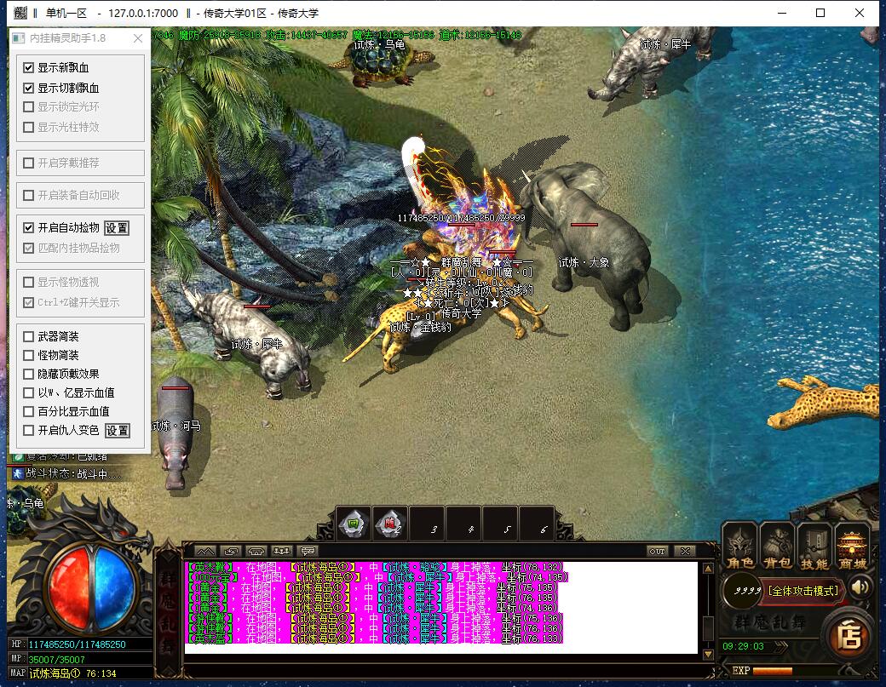Click the mountain-peak icon on chat toolbar
The width and height of the screenshot is (886, 687).
coord(205,551)
